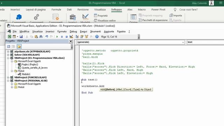224x126 pixels.
Task: Open the Strumenti menu
Action: tap(96, 31)
